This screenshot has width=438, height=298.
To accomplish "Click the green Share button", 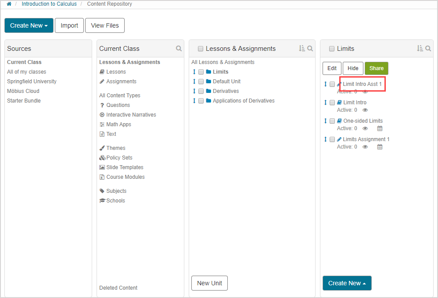I will point(376,68).
